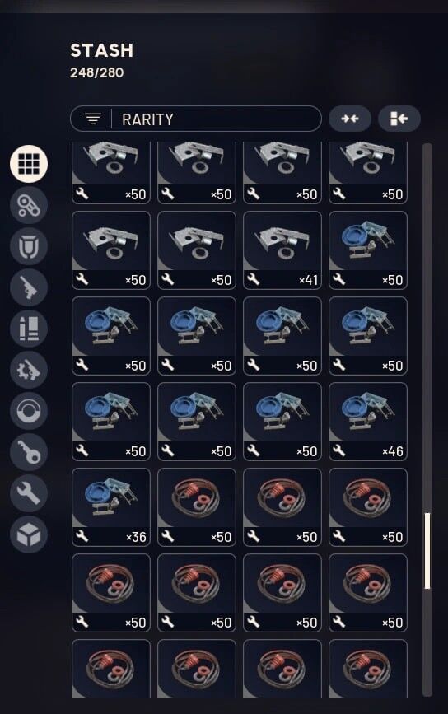This screenshot has width=448, height=714.
Task: Click the stash scrollbar thumb
Action: (x=427, y=550)
